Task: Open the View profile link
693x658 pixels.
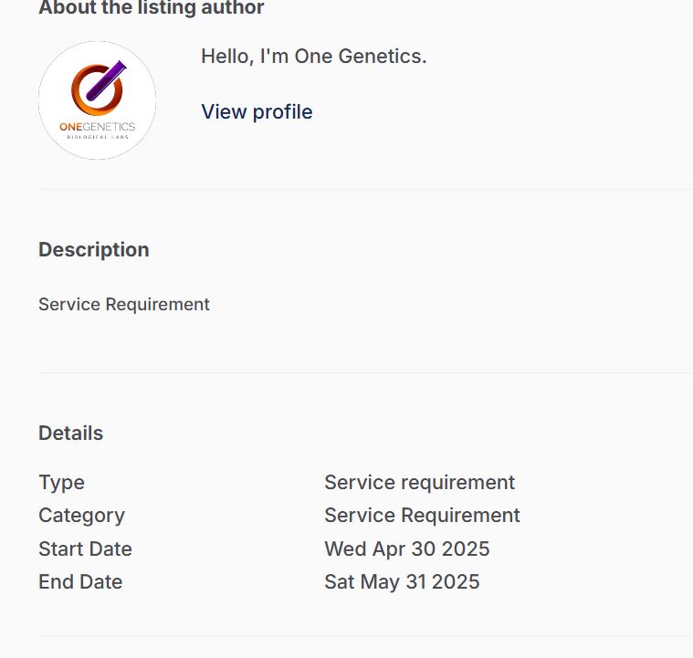Action: 257,111
